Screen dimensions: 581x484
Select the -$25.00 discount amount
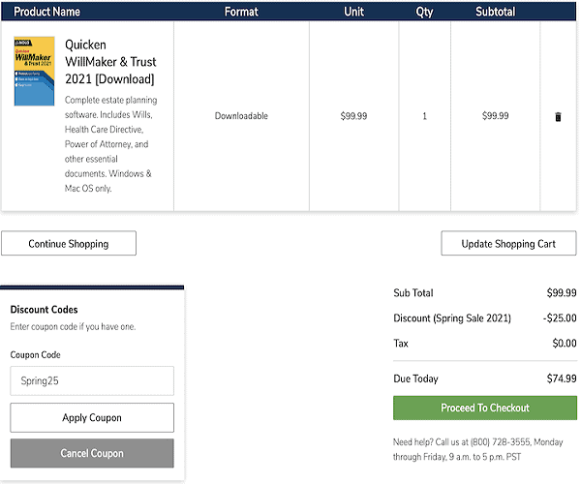click(560, 318)
